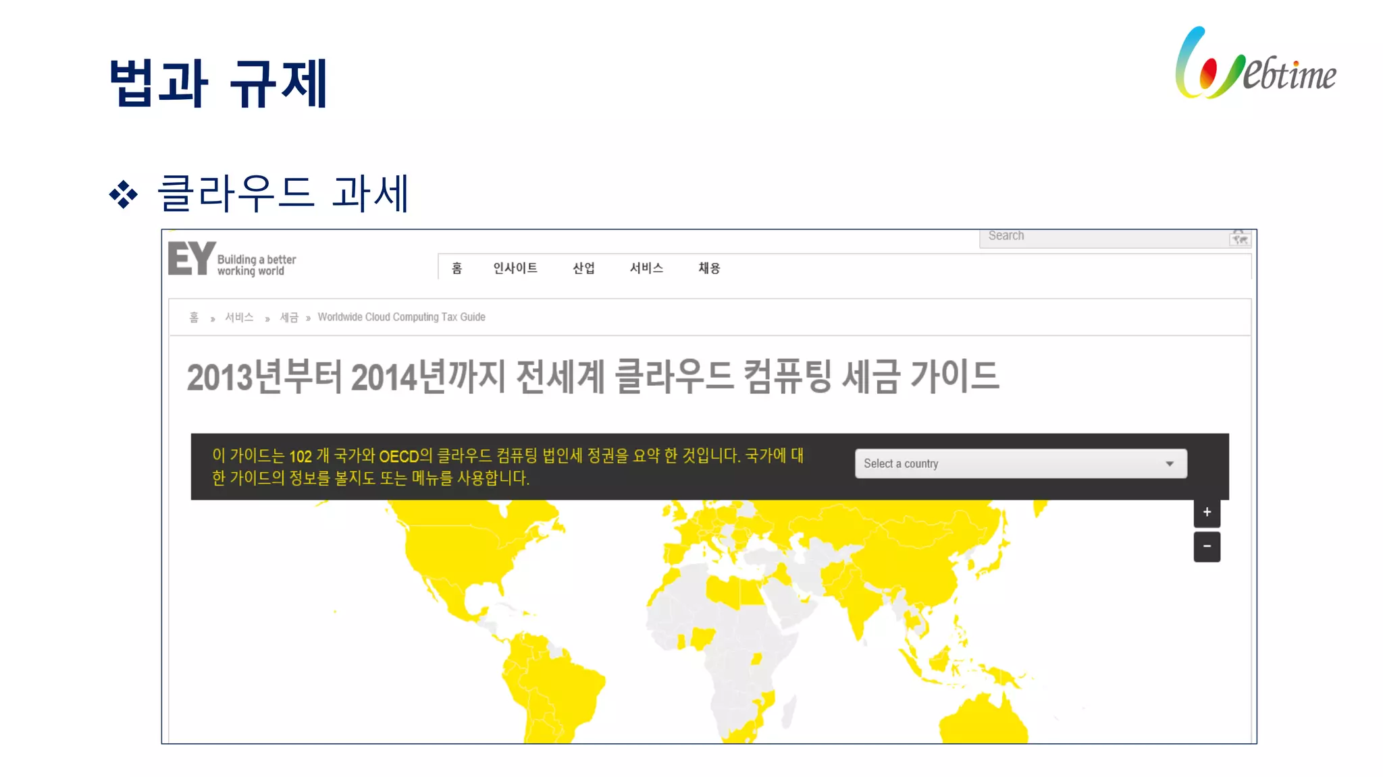The height and width of the screenshot is (777, 1383).
Task: Go to 세금 in the breadcrumb
Action: tap(289, 317)
